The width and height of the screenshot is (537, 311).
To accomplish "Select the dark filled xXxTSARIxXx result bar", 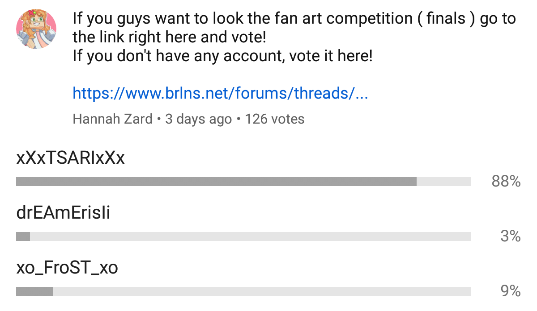I will tap(216, 182).
